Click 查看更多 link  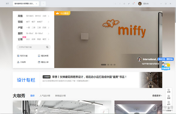[x=157, y=96]
